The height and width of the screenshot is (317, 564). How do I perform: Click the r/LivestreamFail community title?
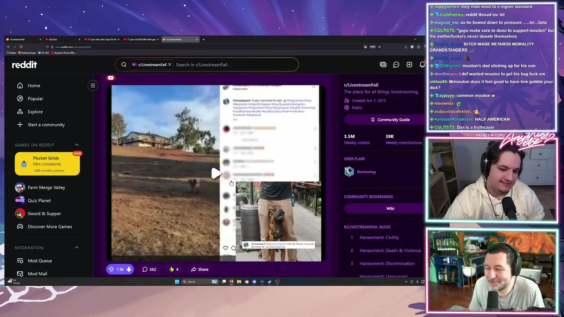(361, 85)
